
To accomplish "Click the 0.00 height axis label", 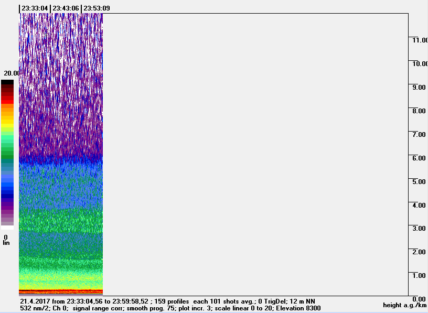I will [419, 299].
